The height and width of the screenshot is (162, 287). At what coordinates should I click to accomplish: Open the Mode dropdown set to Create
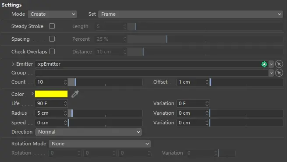coord(52,14)
